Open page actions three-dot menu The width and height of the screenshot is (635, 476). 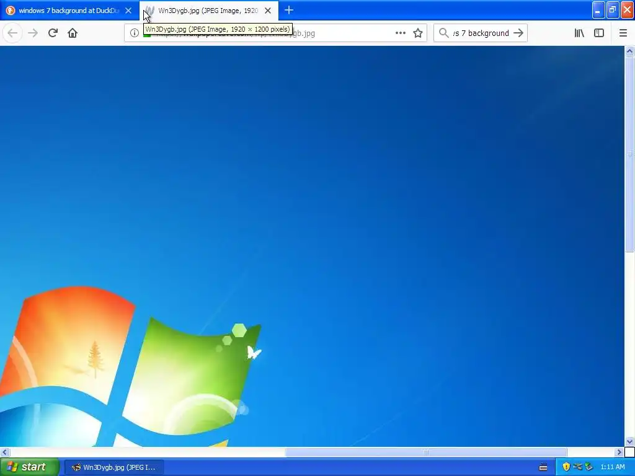coord(400,33)
